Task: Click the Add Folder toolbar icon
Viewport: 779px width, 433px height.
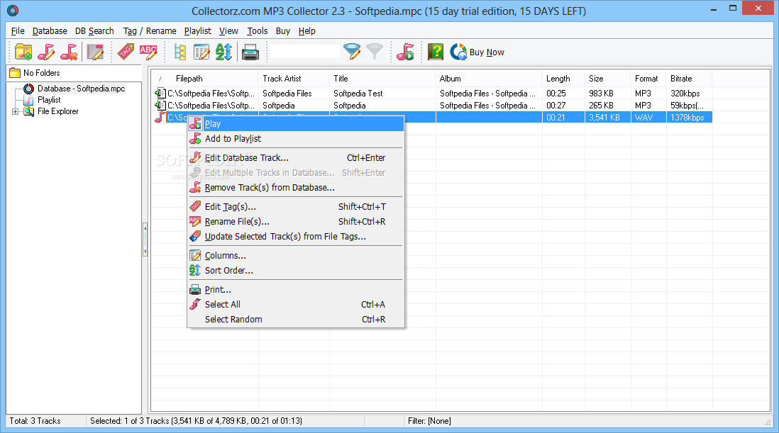Action: pos(23,52)
